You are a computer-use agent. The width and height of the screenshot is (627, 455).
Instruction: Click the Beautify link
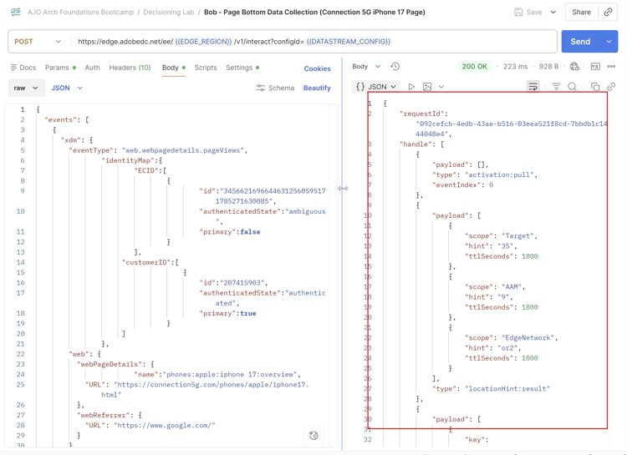click(317, 88)
